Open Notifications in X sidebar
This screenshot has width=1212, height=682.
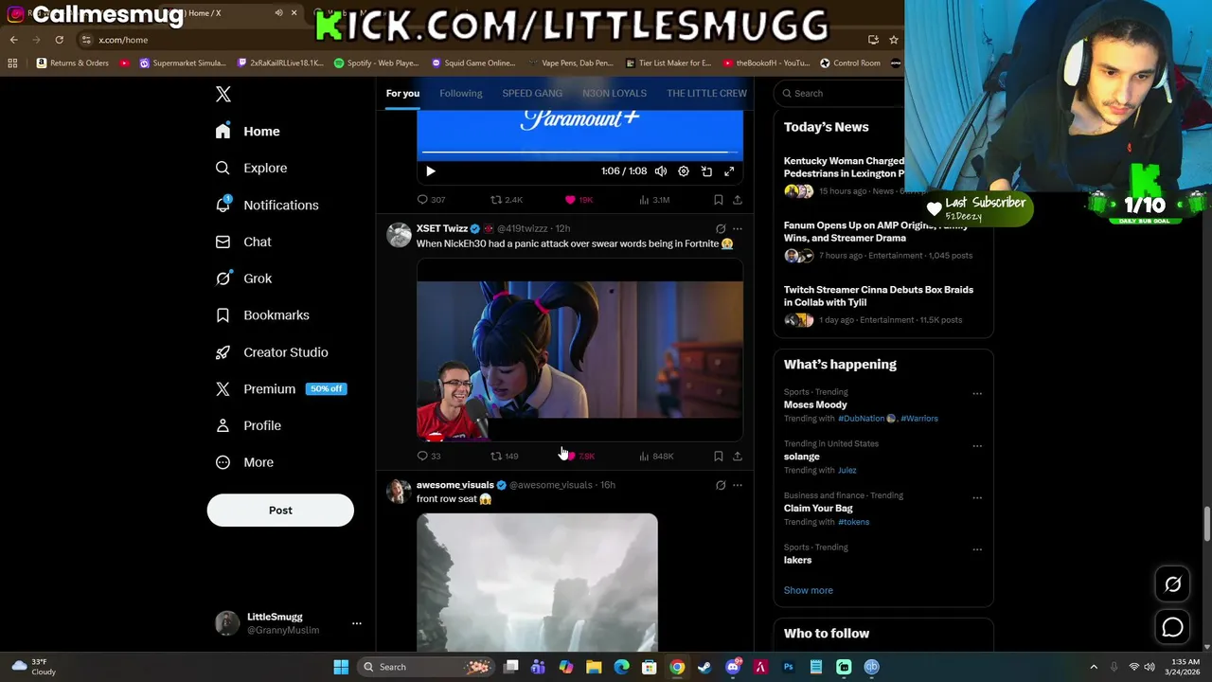268,205
